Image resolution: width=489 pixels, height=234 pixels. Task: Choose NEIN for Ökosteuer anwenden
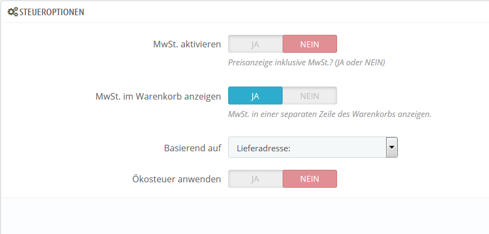click(309, 178)
